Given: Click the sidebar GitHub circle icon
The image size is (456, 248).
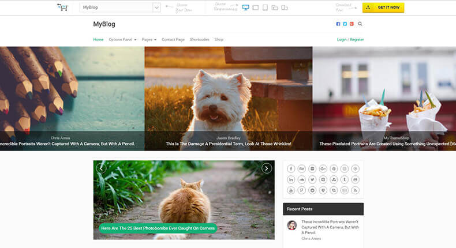Looking at the screenshot, I should (356, 180).
